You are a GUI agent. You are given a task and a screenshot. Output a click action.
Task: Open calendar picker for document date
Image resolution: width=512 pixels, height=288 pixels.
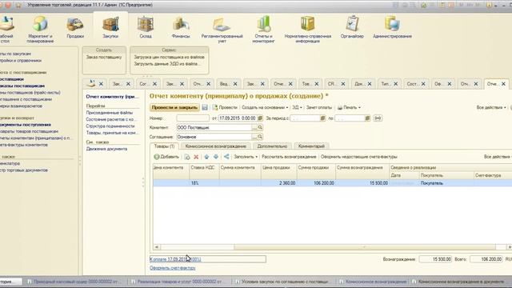pos(260,118)
